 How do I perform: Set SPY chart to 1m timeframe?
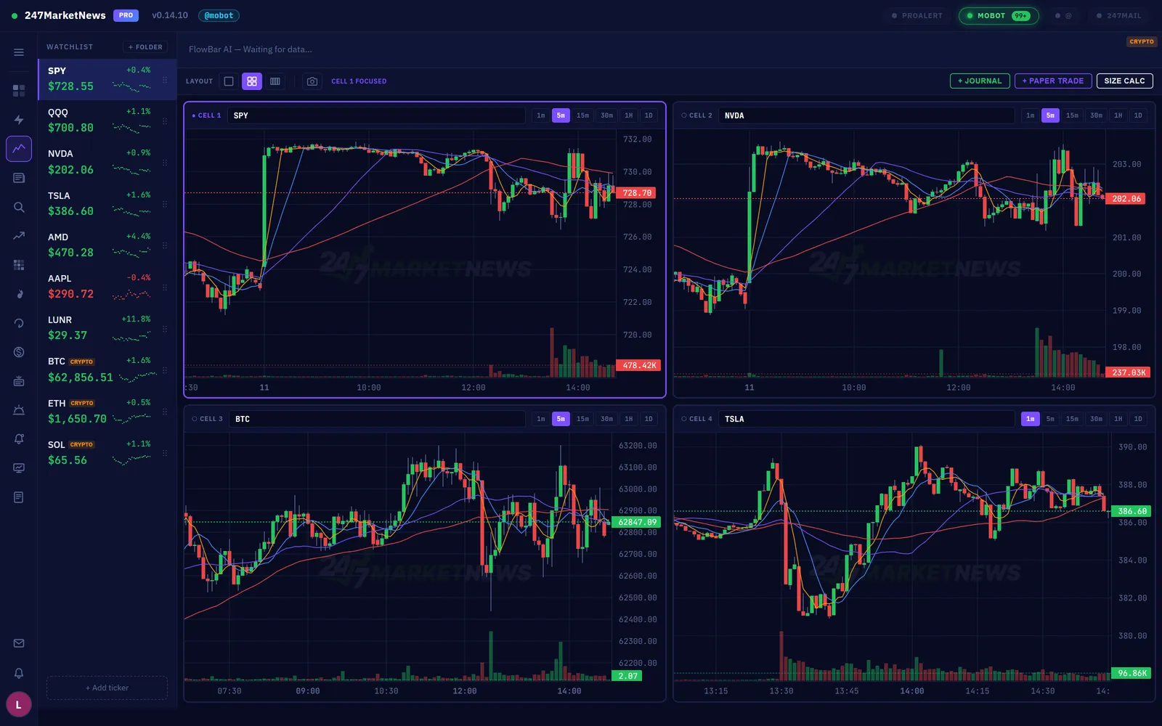[x=541, y=115]
